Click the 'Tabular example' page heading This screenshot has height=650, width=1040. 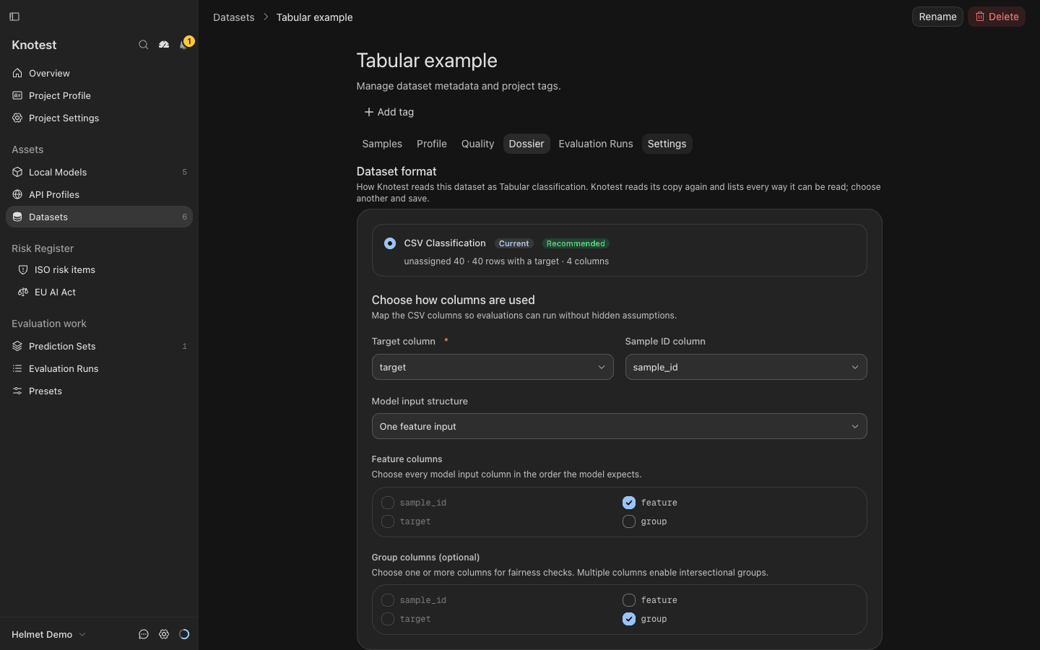(x=427, y=61)
